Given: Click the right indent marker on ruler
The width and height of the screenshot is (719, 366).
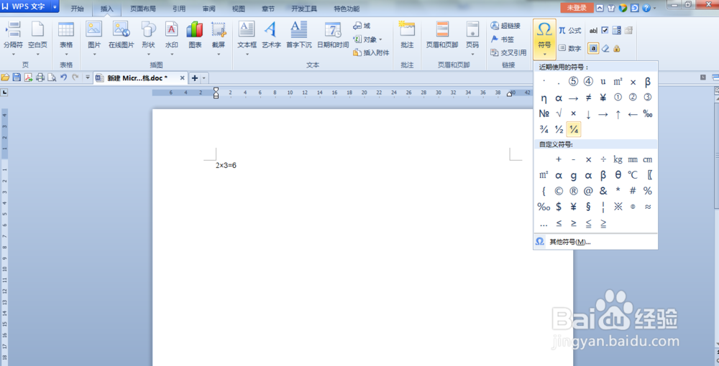Looking at the screenshot, I should pos(509,95).
